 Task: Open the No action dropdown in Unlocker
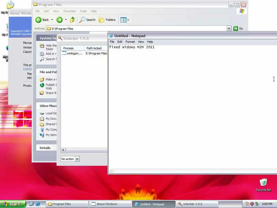click(77, 159)
